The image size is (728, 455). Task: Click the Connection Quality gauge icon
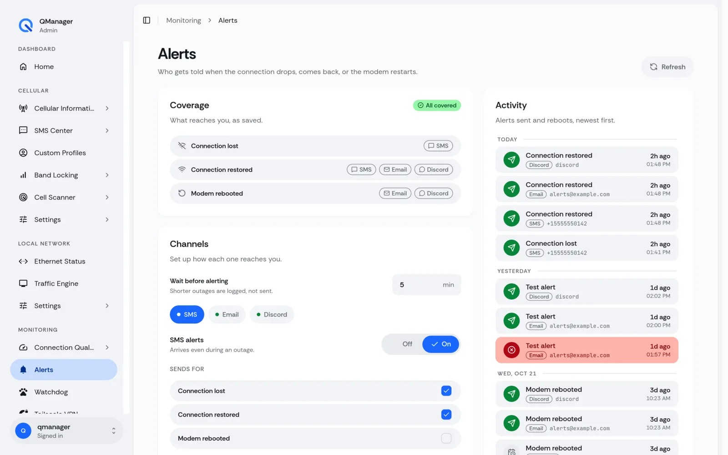pyautogui.click(x=23, y=348)
